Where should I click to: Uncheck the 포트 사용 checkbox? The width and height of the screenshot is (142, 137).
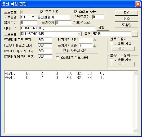(x=42, y=12)
